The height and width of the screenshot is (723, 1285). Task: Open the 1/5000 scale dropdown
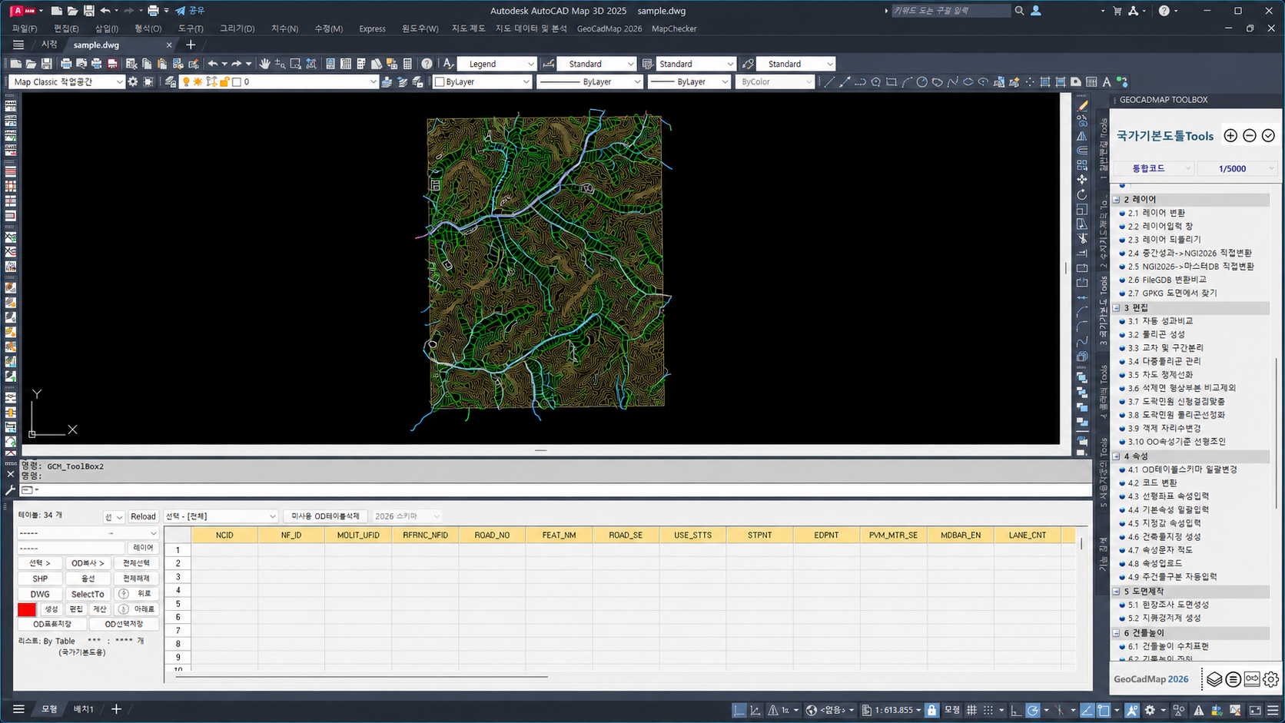(1237, 168)
